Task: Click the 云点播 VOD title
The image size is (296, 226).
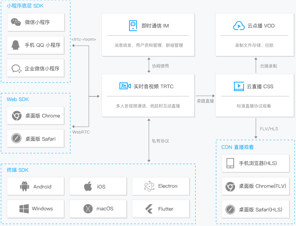Action: [x=261, y=26]
